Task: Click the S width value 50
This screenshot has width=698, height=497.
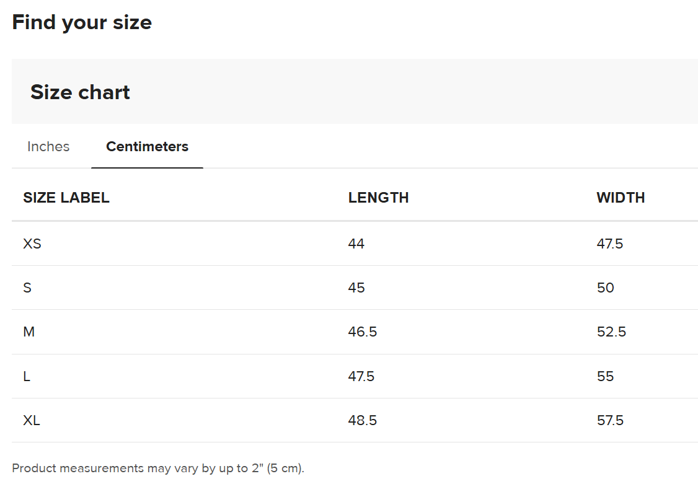Action: (x=605, y=288)
